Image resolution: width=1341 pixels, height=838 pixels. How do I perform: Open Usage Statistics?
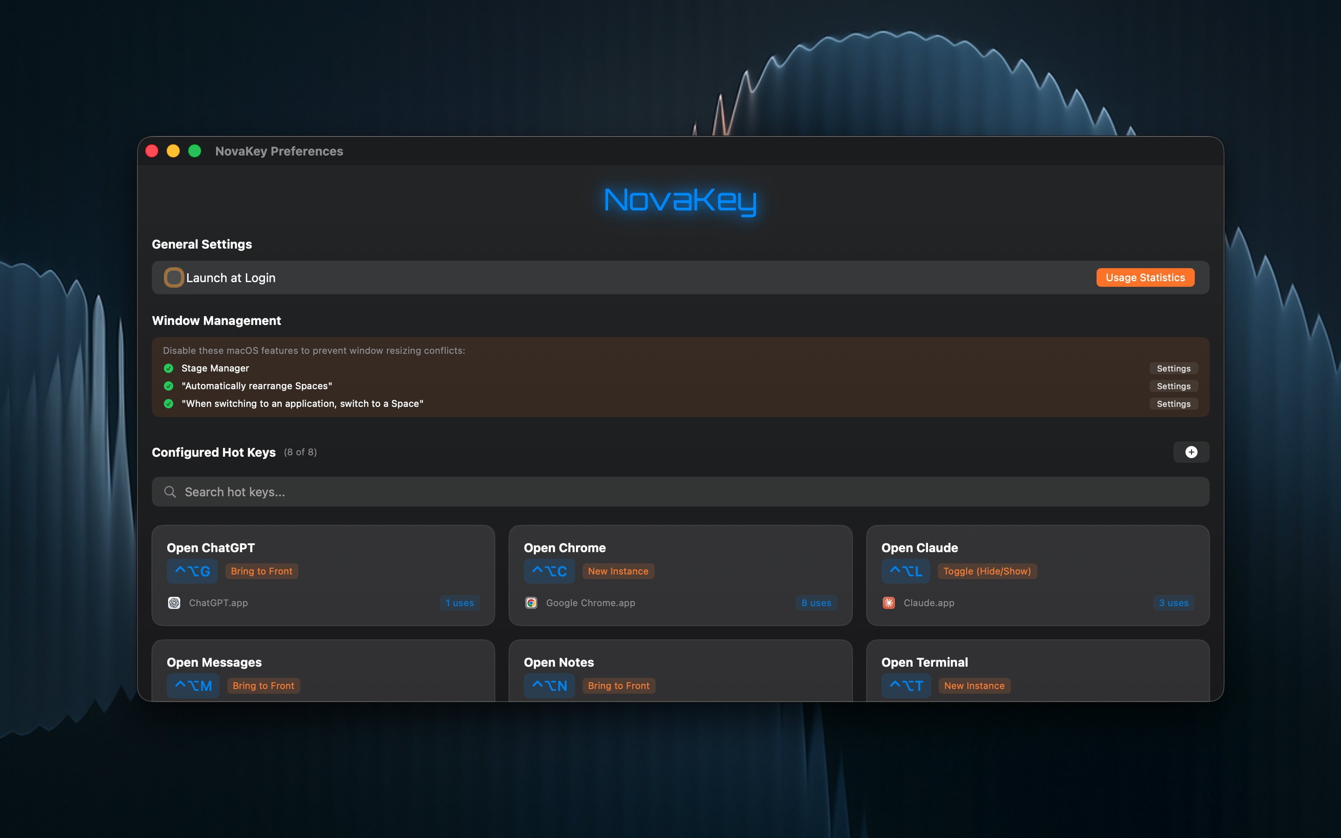[x=1145, y=277]
